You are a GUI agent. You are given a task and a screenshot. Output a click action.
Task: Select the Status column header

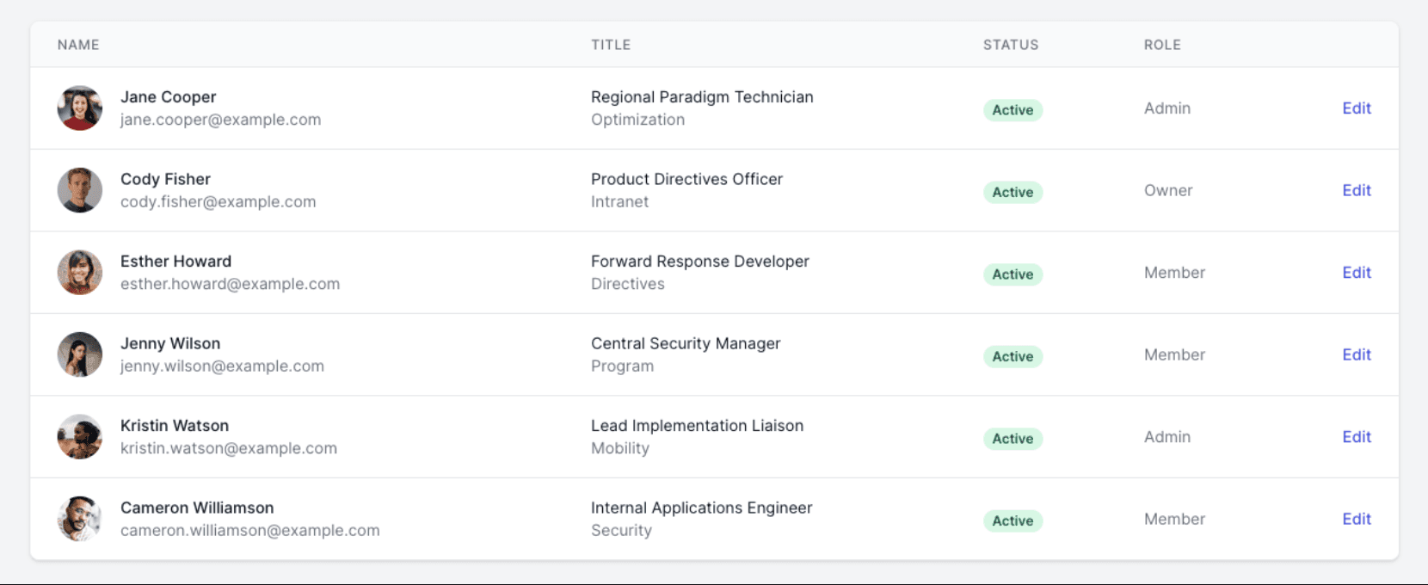pyautogui.click(x=1011, y=45)
